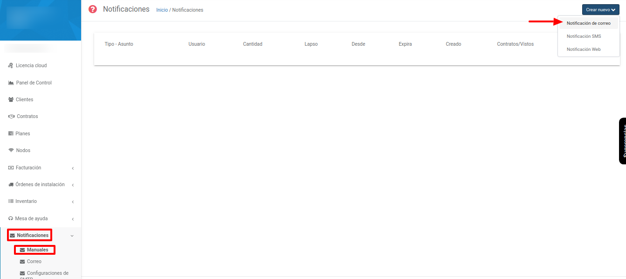626x279 pixels.
Task: Click the Configuraciones de SMTP envelope icon
Action: click(x=22, y=273)
